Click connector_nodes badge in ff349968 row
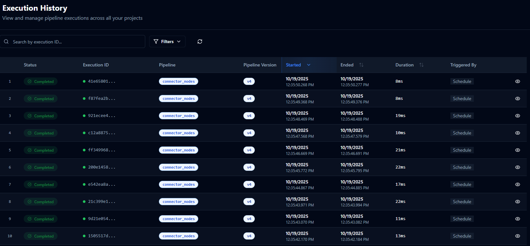The height and width of the screenshot is (246, 530). (178, 150)
